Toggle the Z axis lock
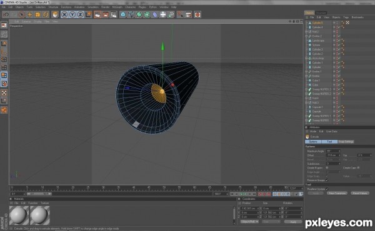375x231 pixels. (81, 14)
